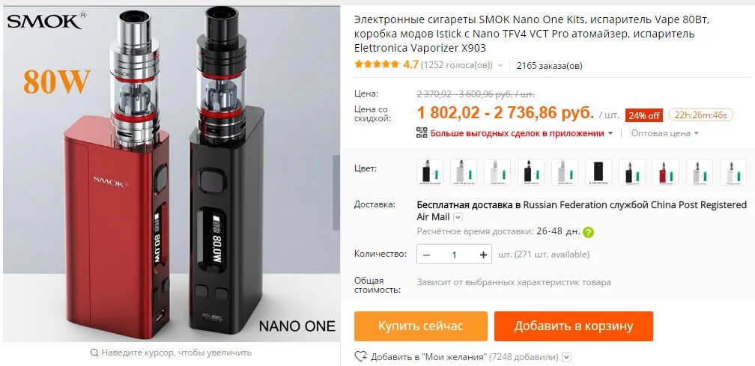Click the five-star rating display
Image resolution: width=755 pixels, height=366 pixels.
(x=377, y=64)
